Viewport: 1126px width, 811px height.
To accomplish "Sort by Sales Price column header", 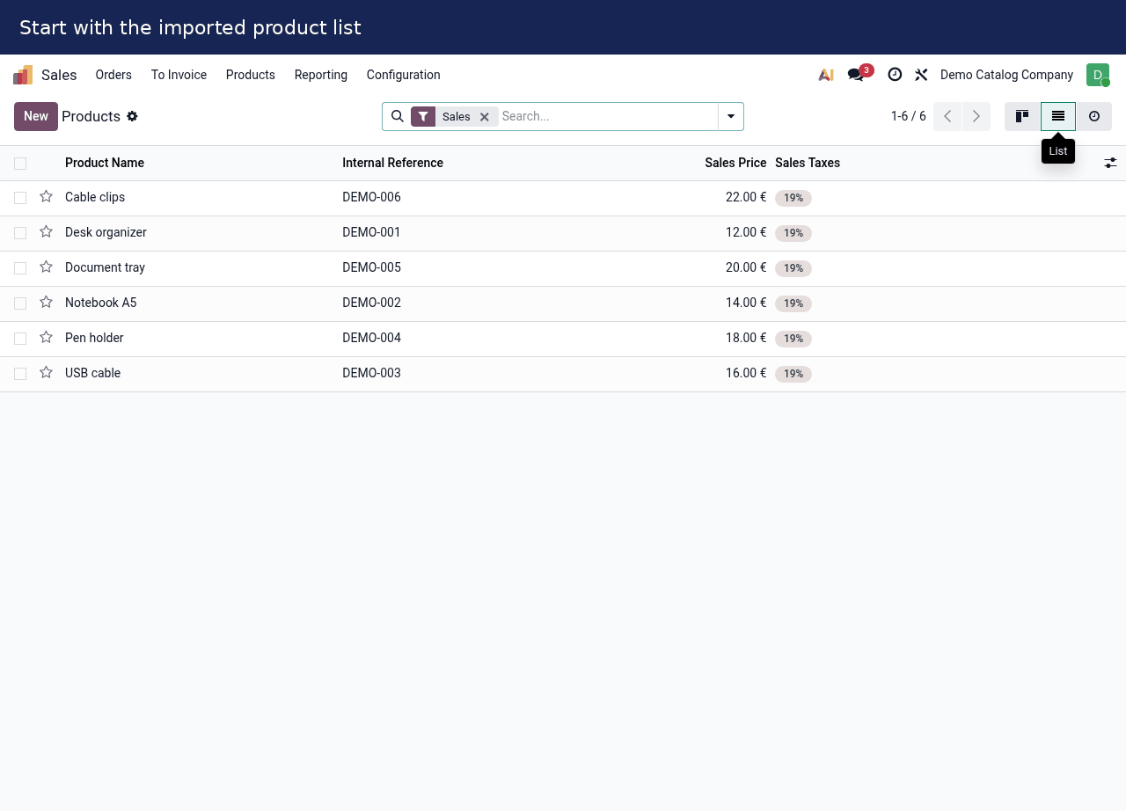I will 735,163.
